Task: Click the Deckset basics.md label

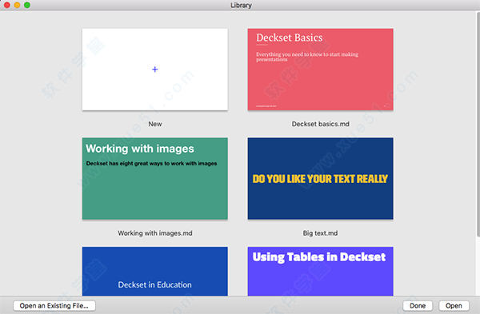Action: (x=321, y=124)
